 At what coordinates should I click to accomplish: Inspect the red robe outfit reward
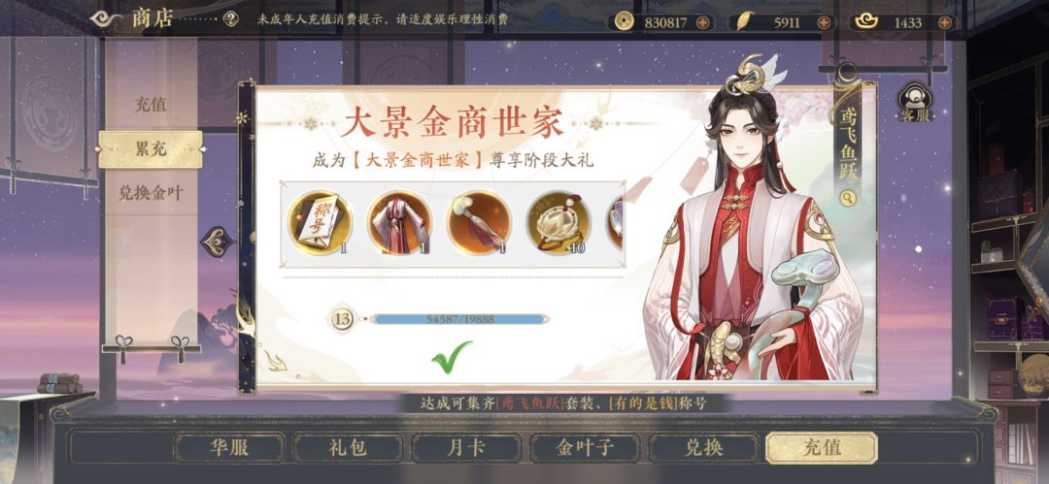399,223
